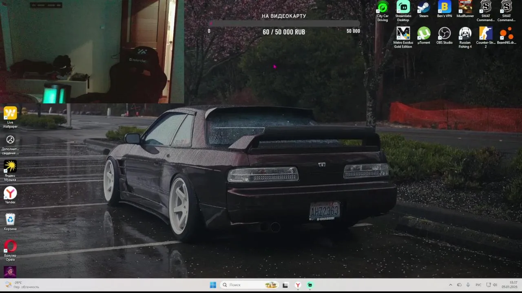Open network and volume quick settings

[x=491, y=285]
